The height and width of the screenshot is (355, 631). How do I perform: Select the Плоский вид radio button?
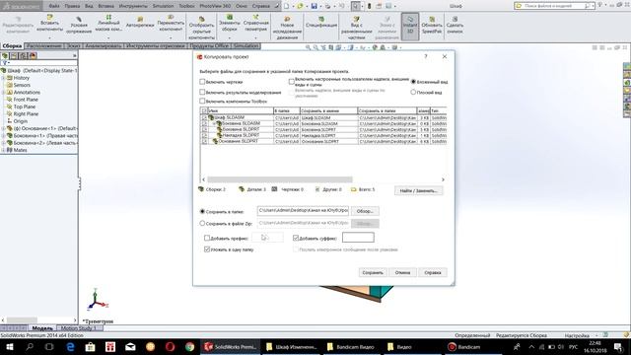click(x=413, y=92)
